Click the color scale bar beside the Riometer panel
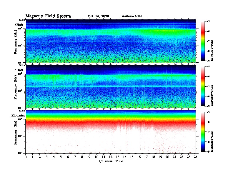The image size is (233, 180). pyautogui.click(x=203, y=132)
